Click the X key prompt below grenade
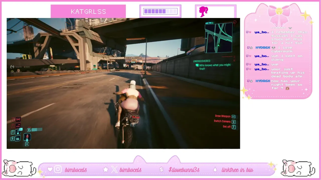Screen dimensions: 321x180 [27, 144]
